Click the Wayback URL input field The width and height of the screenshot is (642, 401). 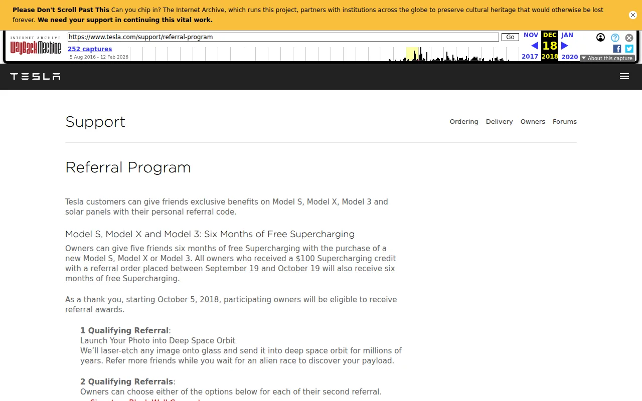tap(283, 37)
